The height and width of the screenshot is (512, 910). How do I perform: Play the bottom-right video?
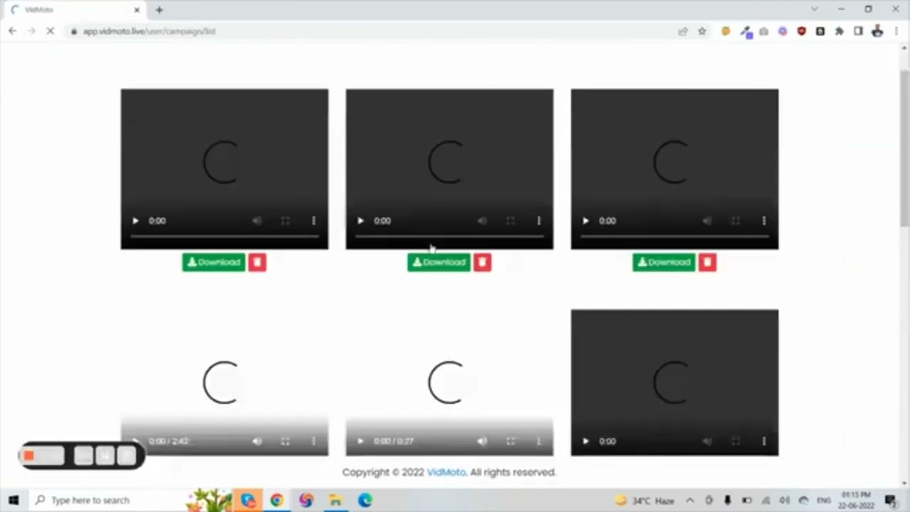pyautogui.click(x=586, y=441)
